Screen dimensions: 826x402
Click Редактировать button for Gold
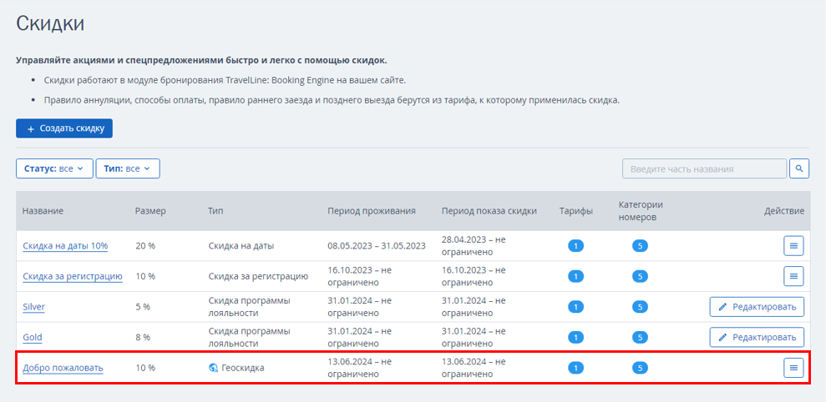click(757, 337)
